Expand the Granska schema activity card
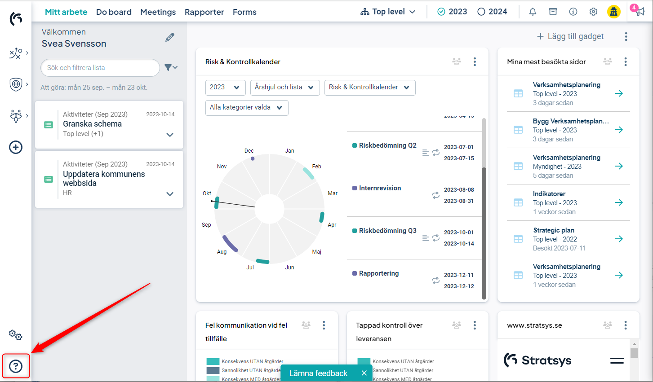 170,135
